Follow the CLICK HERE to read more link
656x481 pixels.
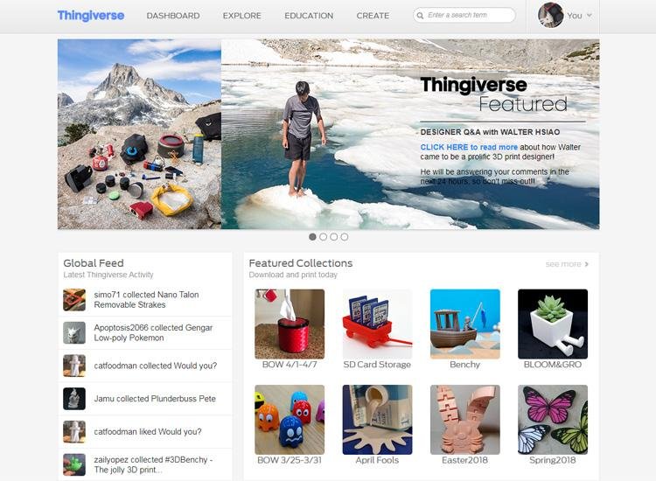[469, 147]
